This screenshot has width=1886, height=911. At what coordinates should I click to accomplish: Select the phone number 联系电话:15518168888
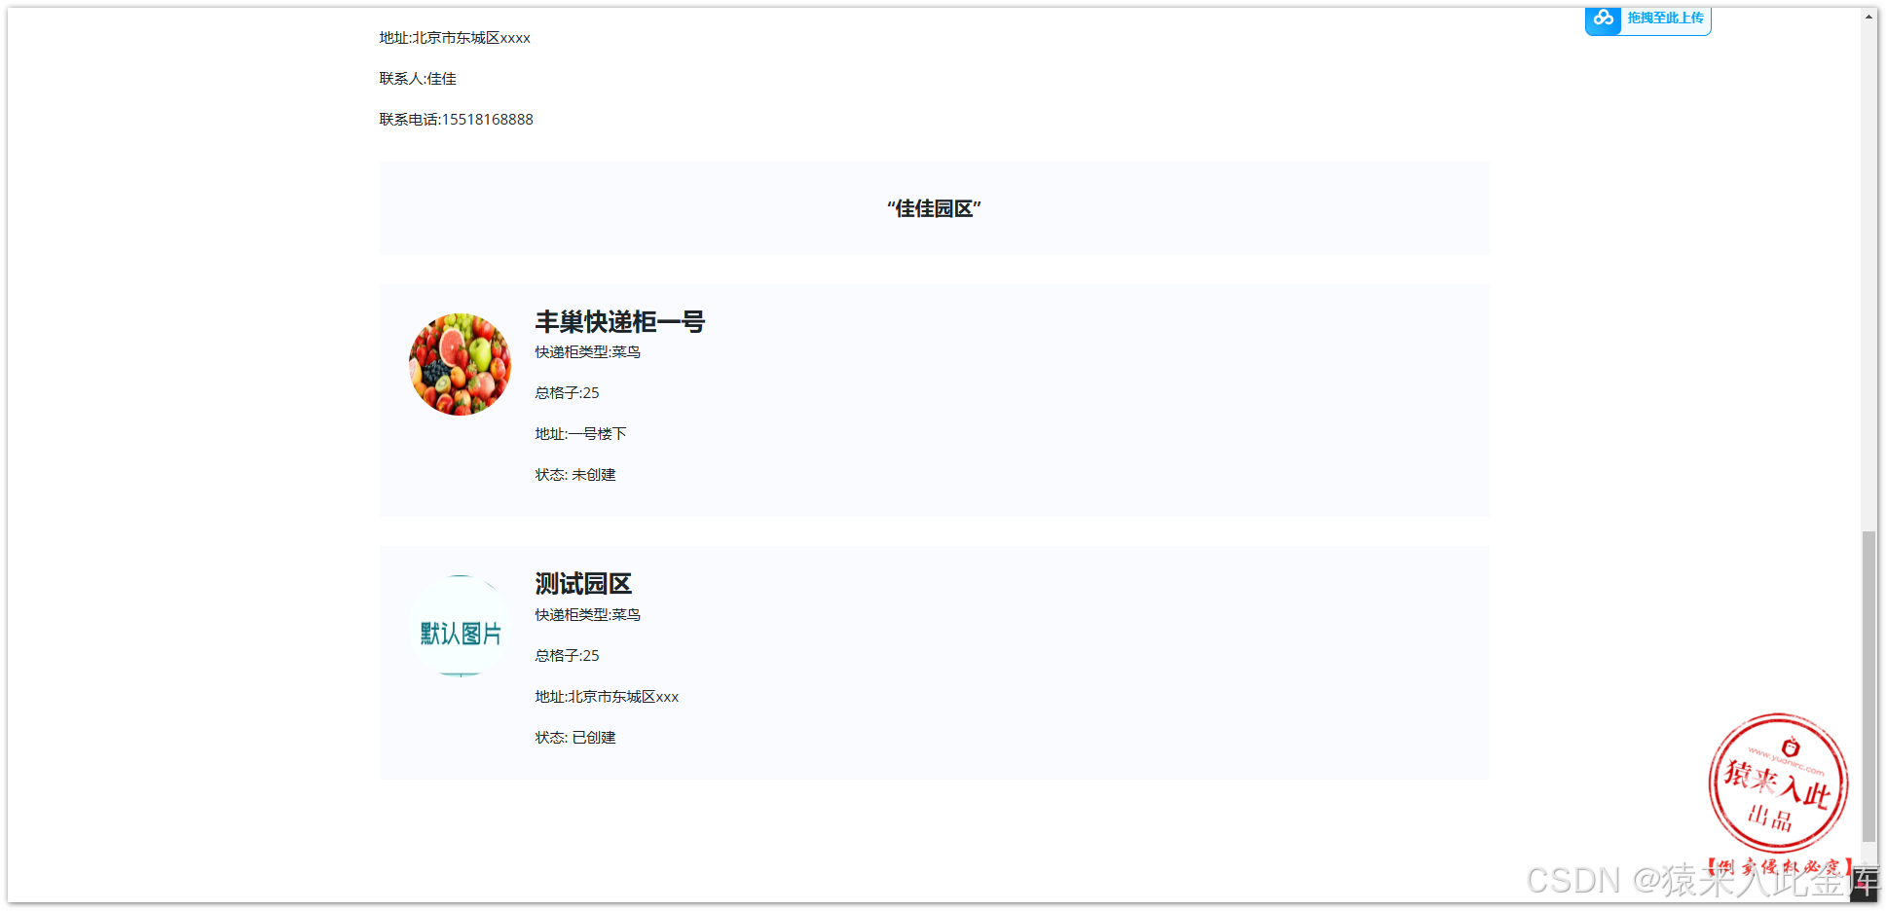[456, 120]
